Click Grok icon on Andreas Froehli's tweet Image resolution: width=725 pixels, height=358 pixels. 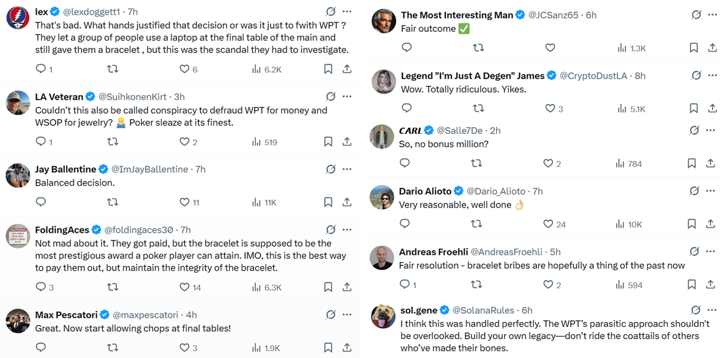click(x=694, y=252)
